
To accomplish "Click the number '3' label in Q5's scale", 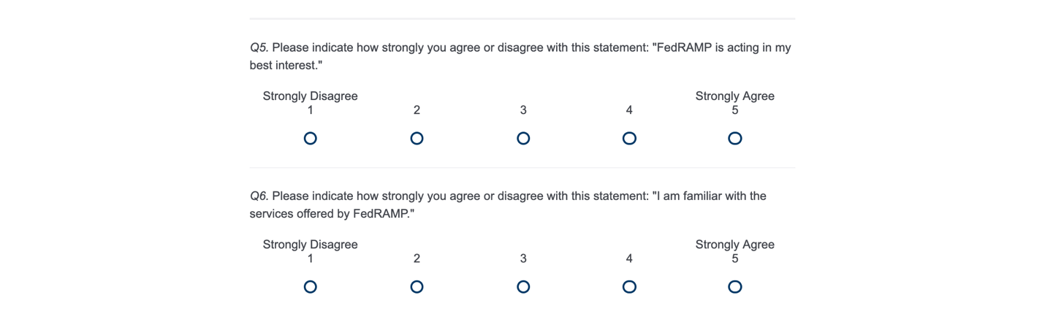I will [523, 110].
